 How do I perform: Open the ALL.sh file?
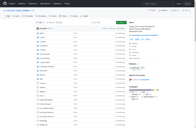pos(42,96)
